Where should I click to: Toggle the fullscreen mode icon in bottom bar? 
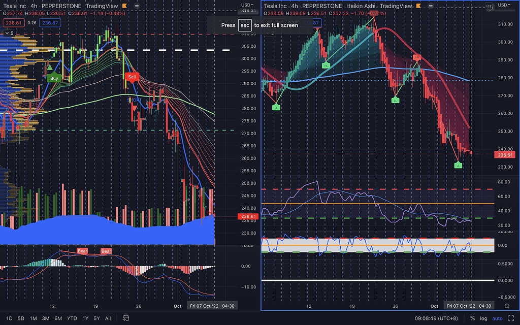pyautogui.click(x=511, y=318)
